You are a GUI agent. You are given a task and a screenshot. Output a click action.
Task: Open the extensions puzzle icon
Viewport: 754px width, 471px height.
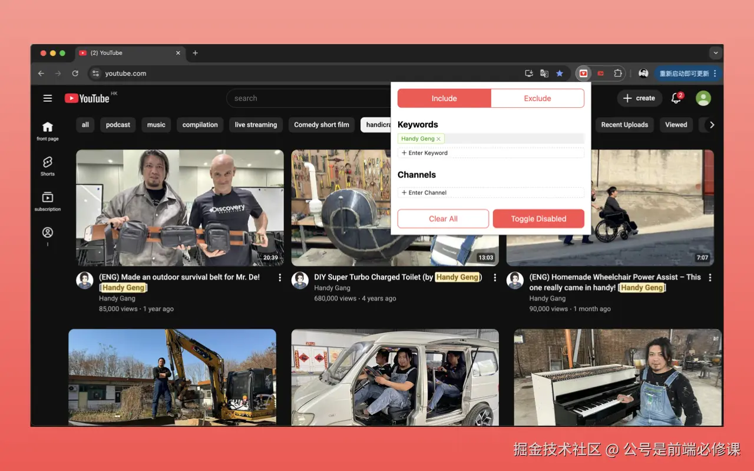coord(617,74)
